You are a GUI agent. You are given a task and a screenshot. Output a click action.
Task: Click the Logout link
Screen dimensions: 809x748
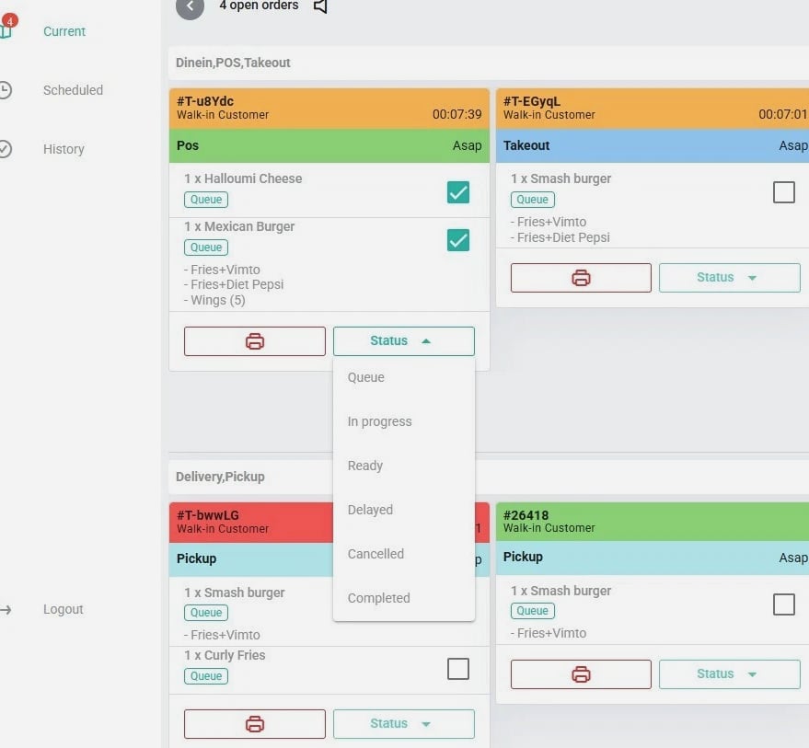(63, 609)
